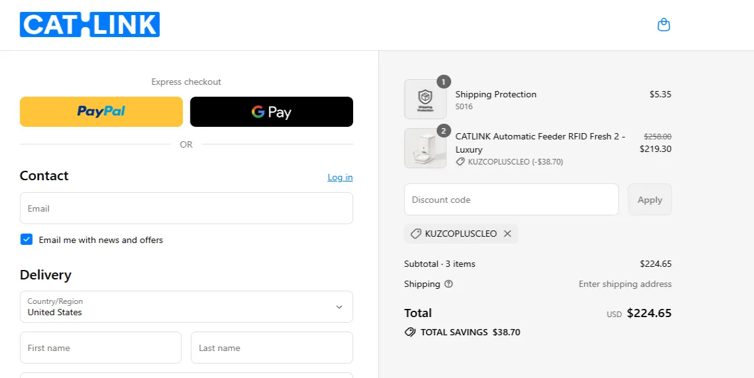The height and width of the screenshot is (378, 754).
Task: Toggle the news and offers subscription checkbox
Action: pyautogui.click(x=26, y=239)
